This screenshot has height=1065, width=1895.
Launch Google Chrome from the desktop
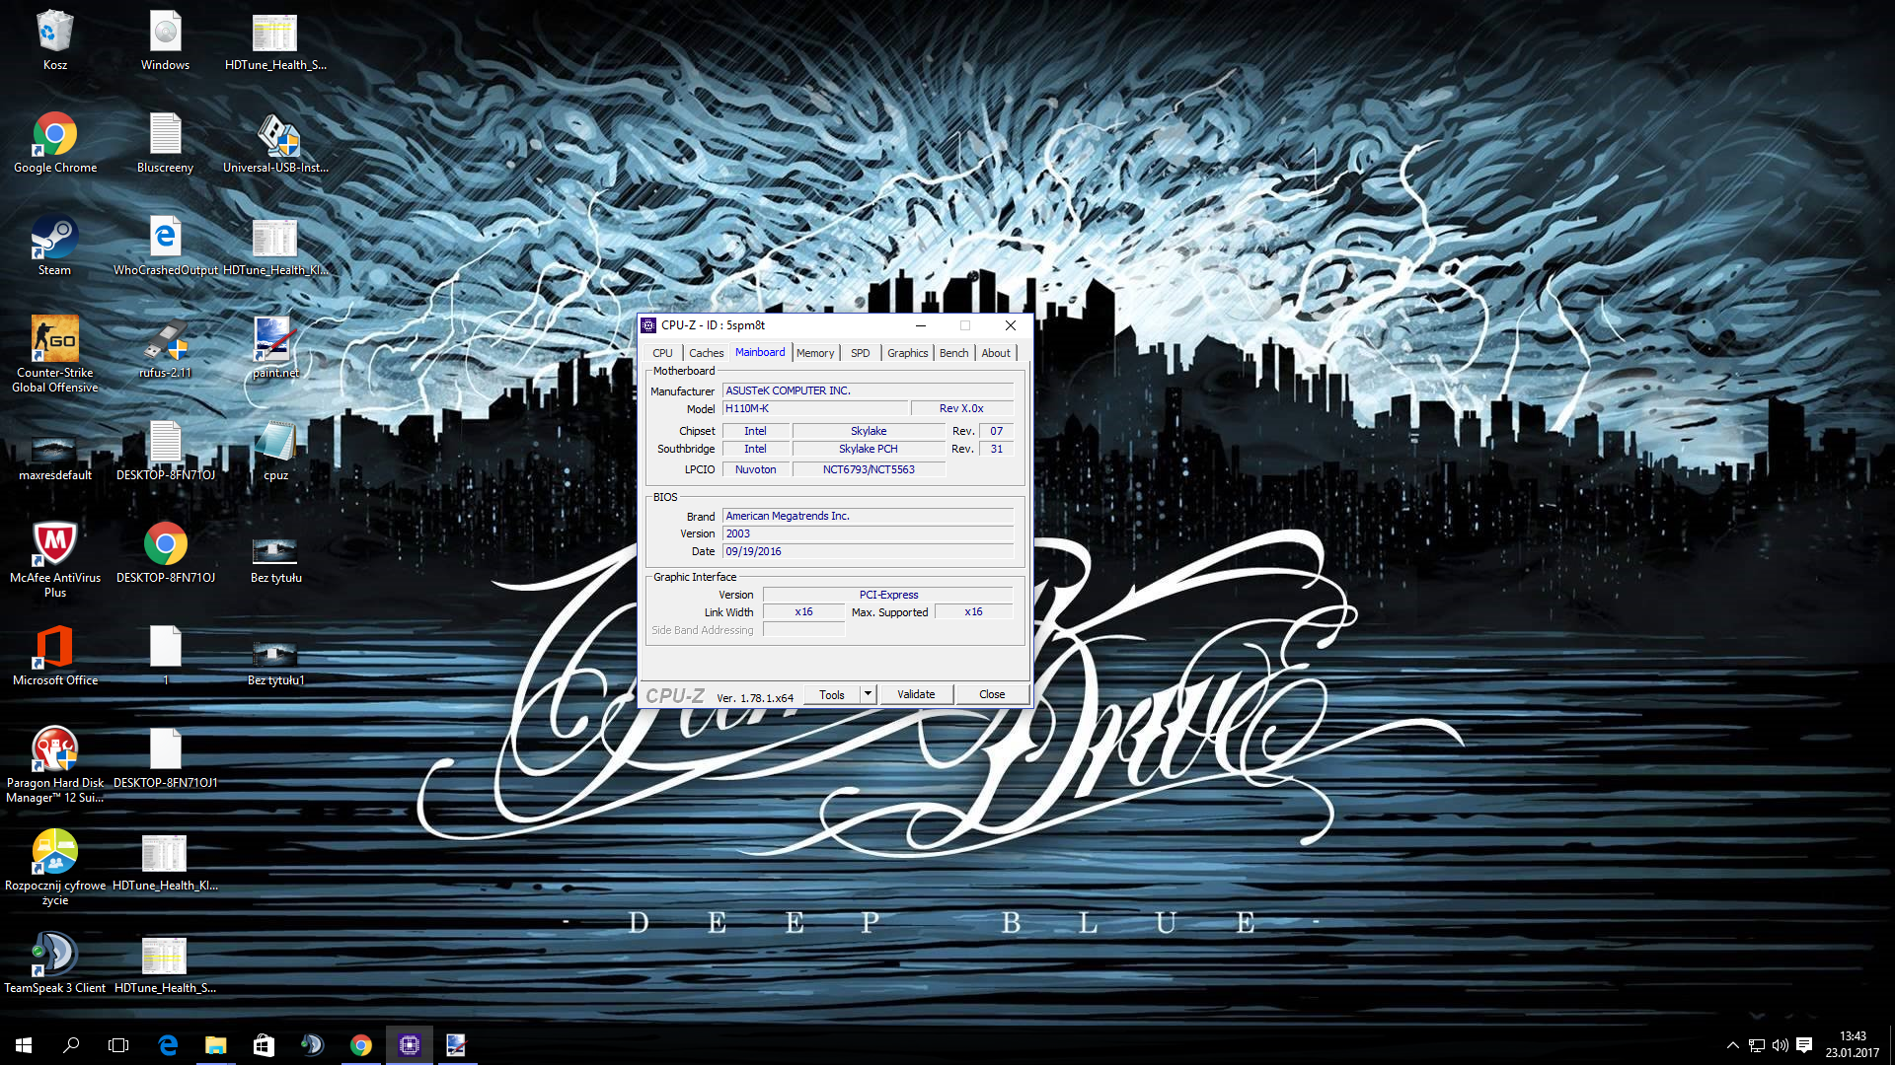coord(55,142)
